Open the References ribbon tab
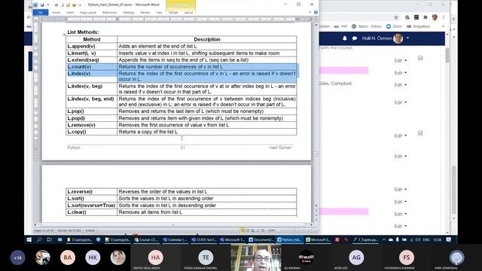 [109, 13]
